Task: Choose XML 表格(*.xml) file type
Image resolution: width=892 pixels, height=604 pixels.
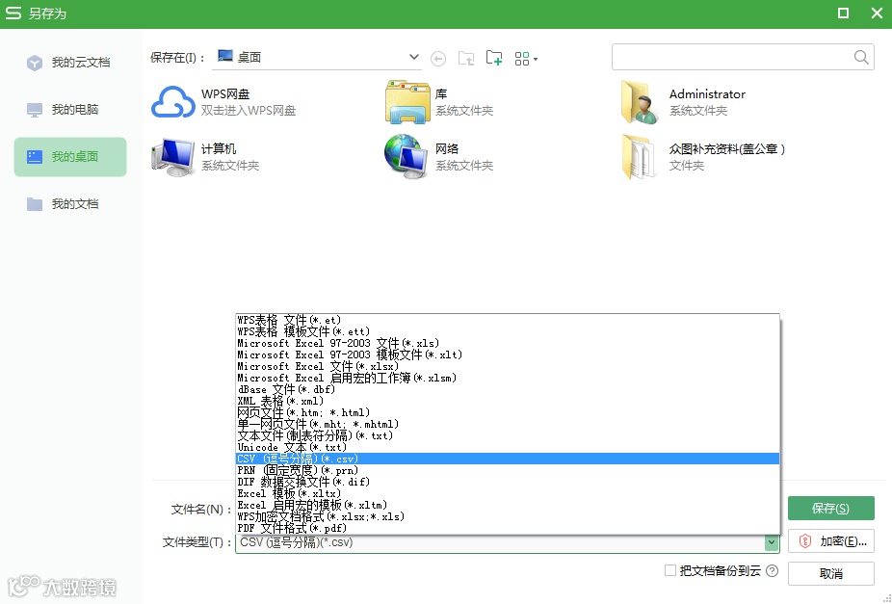Action: pos(508,401)
